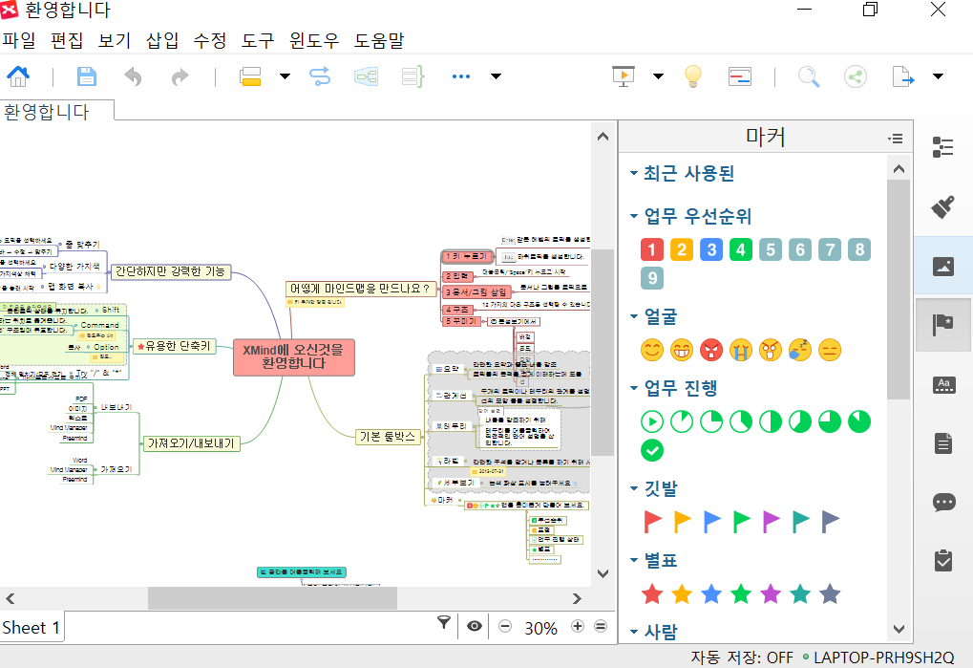Viewport: 973px width, 668px height.
Task: Open the 보기 menu
Action: 115,40
